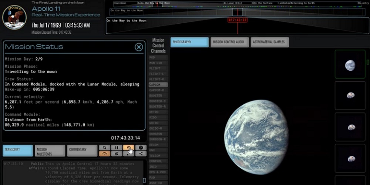This screenshot has height=185, width=370.
Task: Click the orange clock history icon
Action: (x=129, y=148)
